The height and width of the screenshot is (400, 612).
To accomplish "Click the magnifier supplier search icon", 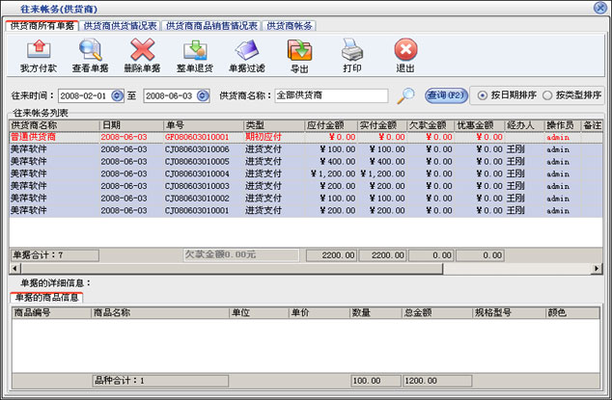I will (406, 95).
